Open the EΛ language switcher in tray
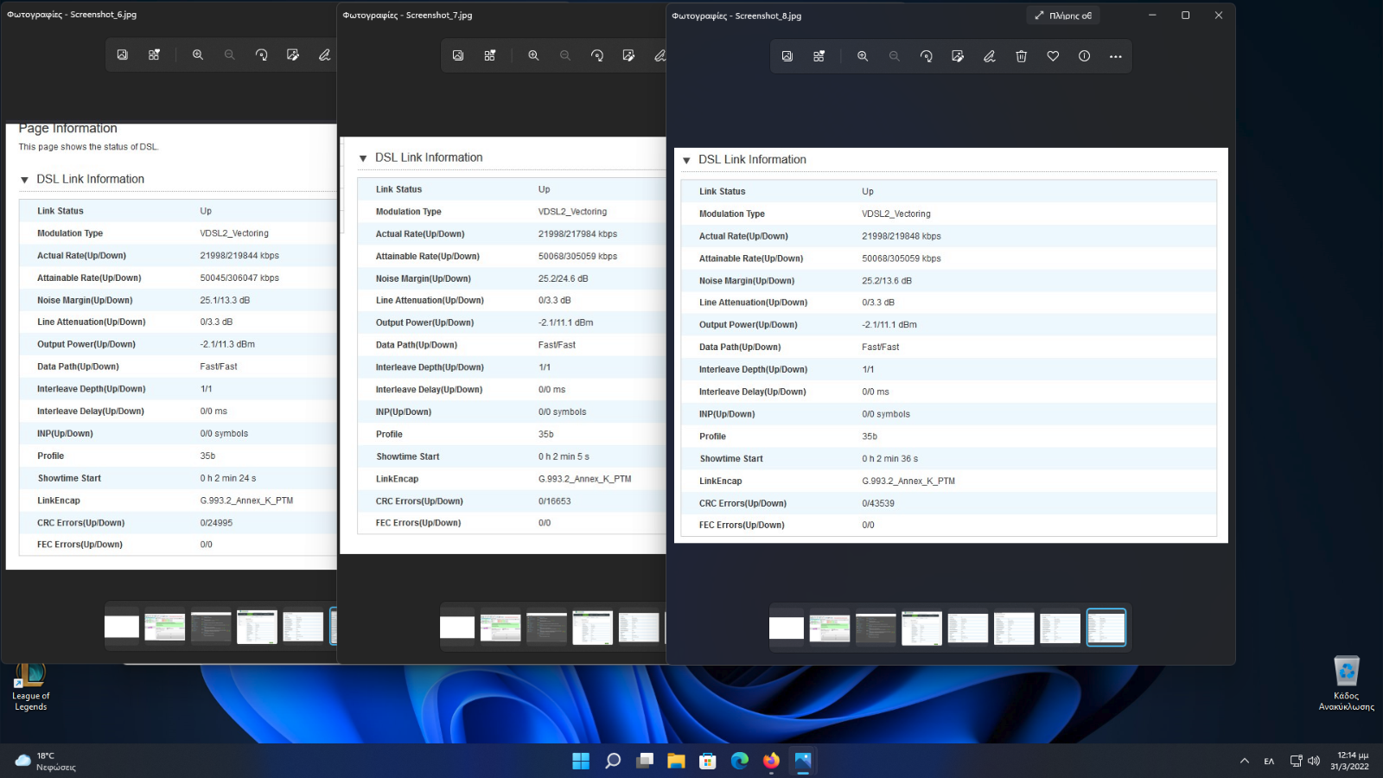Screen dimensions: 1383x778 [1269, 761]
